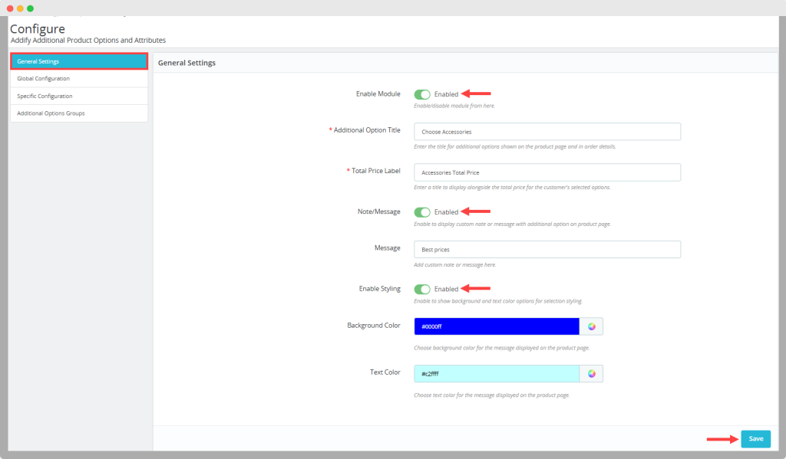Click the #c2ffff text color field
Image resolution: width=786 pixels, height=459 pixels.
[496, 374]
